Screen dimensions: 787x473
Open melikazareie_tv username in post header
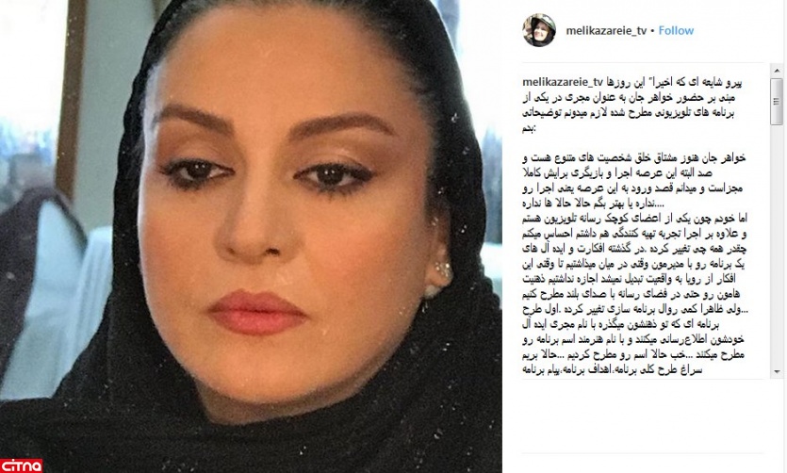point(606,30)
